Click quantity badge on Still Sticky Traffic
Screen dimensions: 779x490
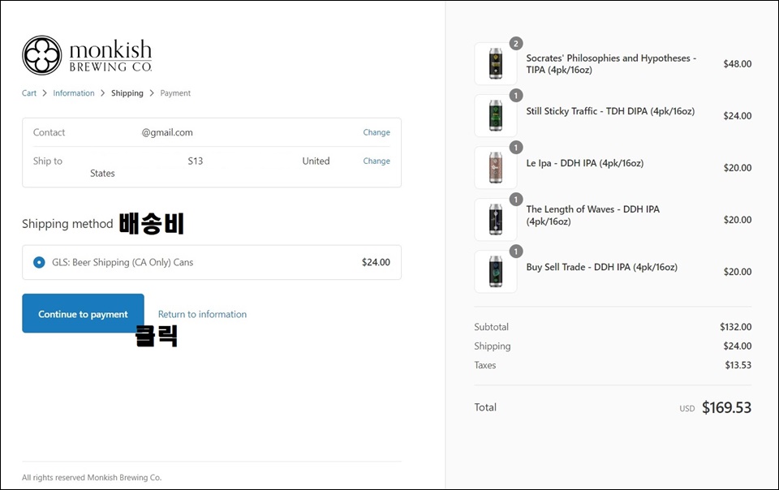pos(516,95)
